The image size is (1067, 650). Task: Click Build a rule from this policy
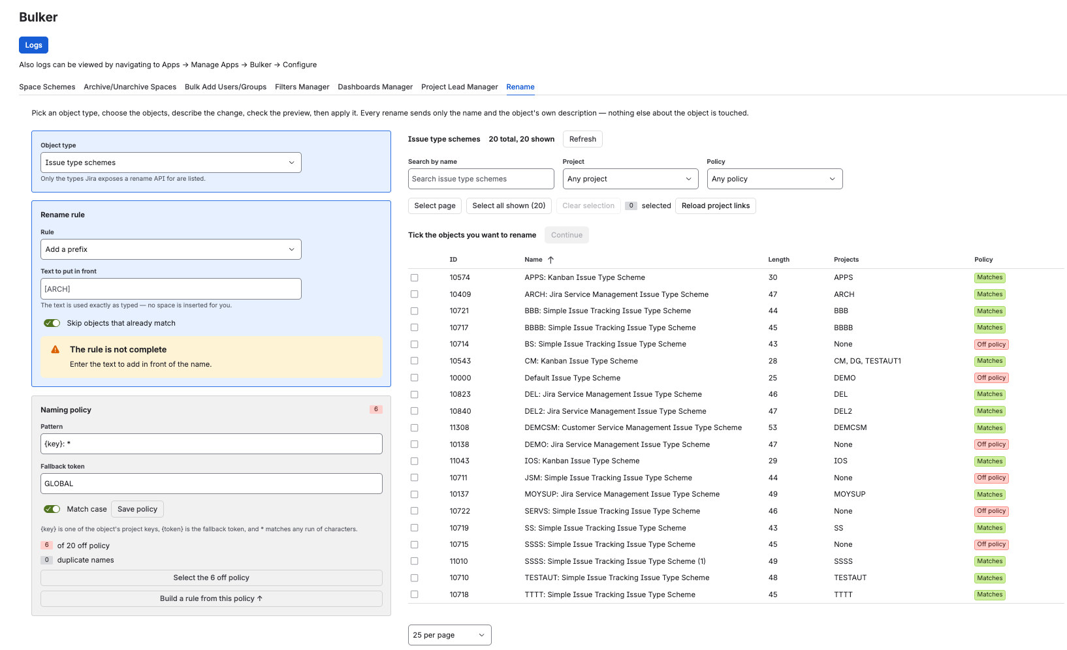pos(211,598)
